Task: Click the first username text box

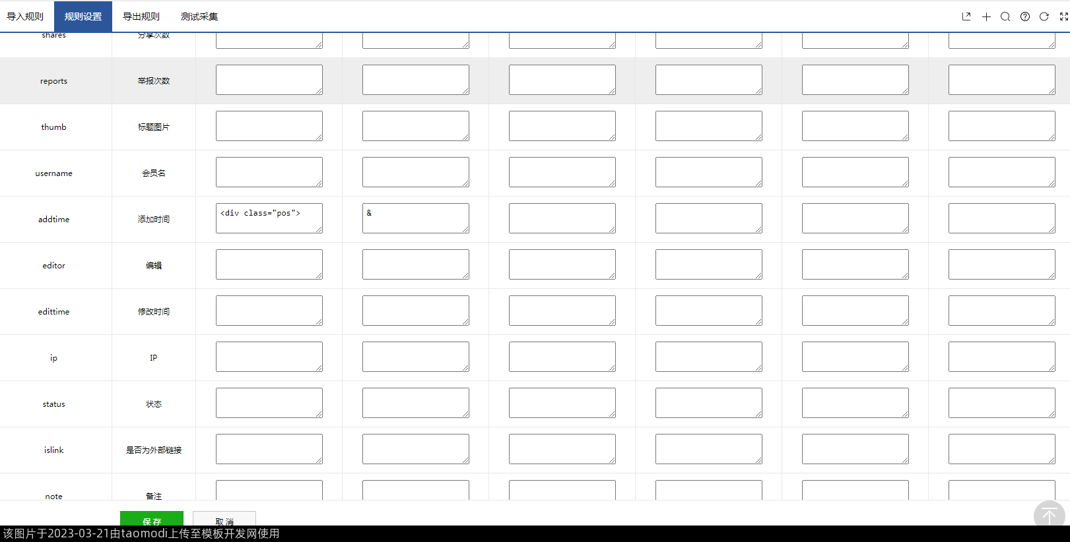Action: pyautogui.click(x=269, y=172)
